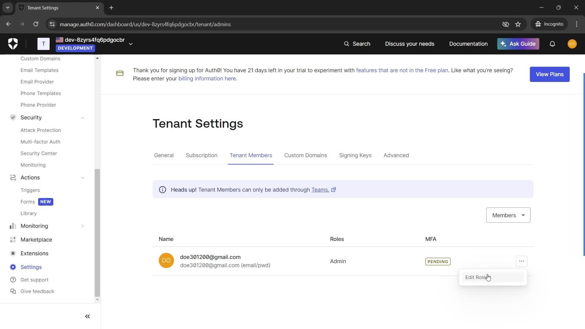Viewport: 585px width, 329px height.
Task: Switch to the Signing Keys tab
Action: 355,155
